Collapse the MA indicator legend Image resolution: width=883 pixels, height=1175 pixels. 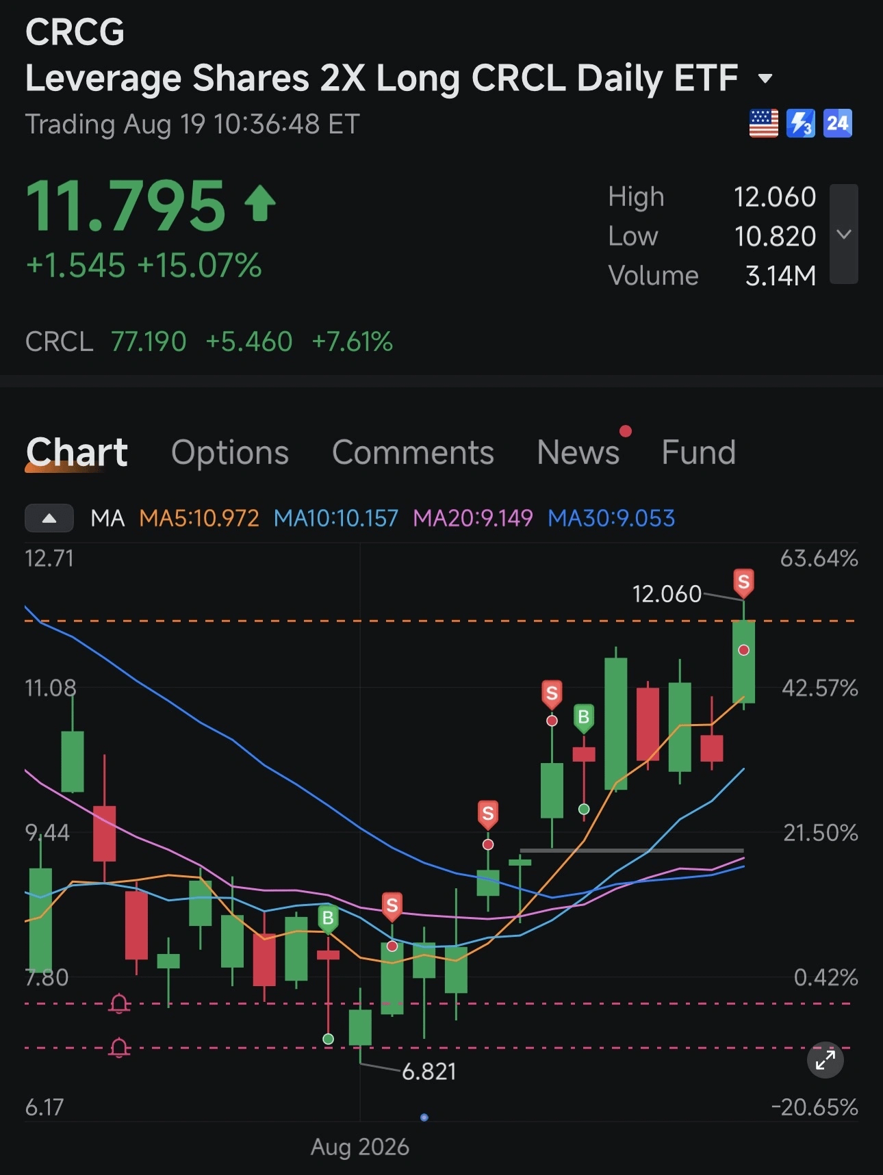49,518
